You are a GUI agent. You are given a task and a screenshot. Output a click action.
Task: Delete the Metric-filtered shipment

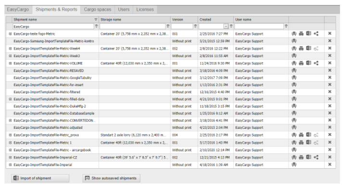(330, 91)
